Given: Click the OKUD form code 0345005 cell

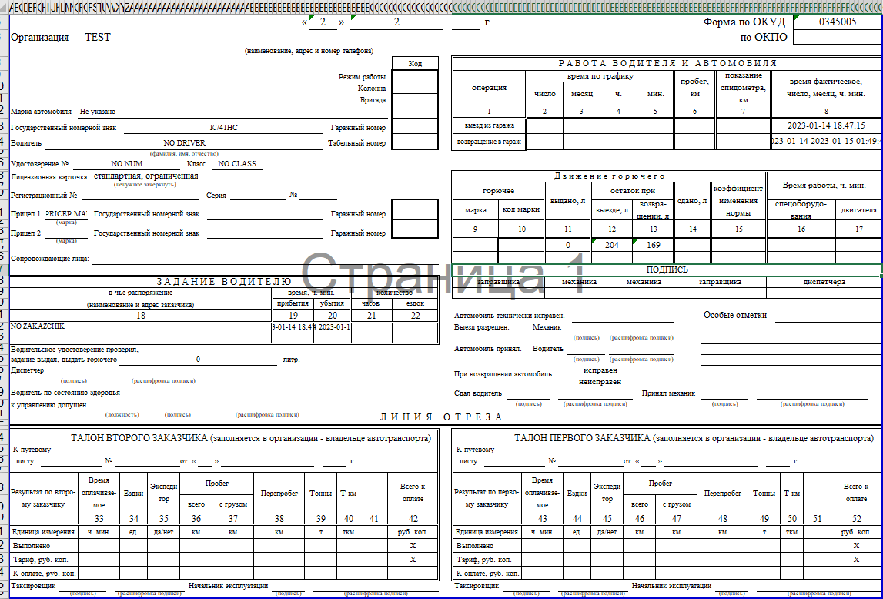Looking at the screenshot, I should click(x=837, y=22).
